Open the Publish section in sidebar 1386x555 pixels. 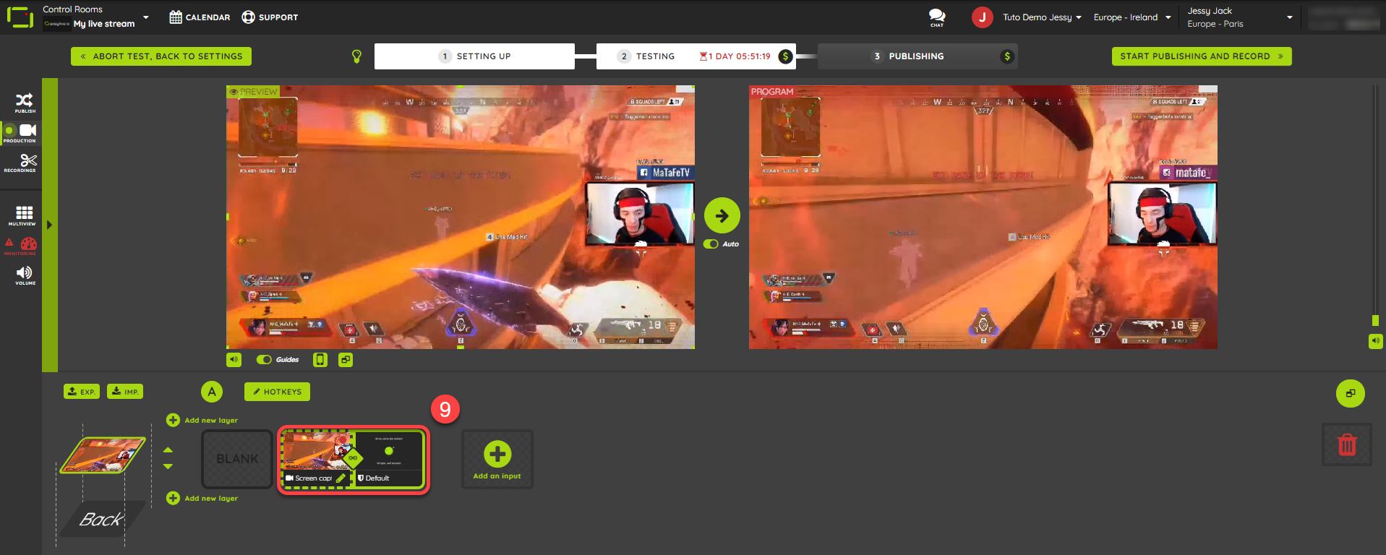[25, 103]
